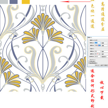Open the bicubic resample method dropdown
This screenshot has width=108, height=108.
click(101, 65)
